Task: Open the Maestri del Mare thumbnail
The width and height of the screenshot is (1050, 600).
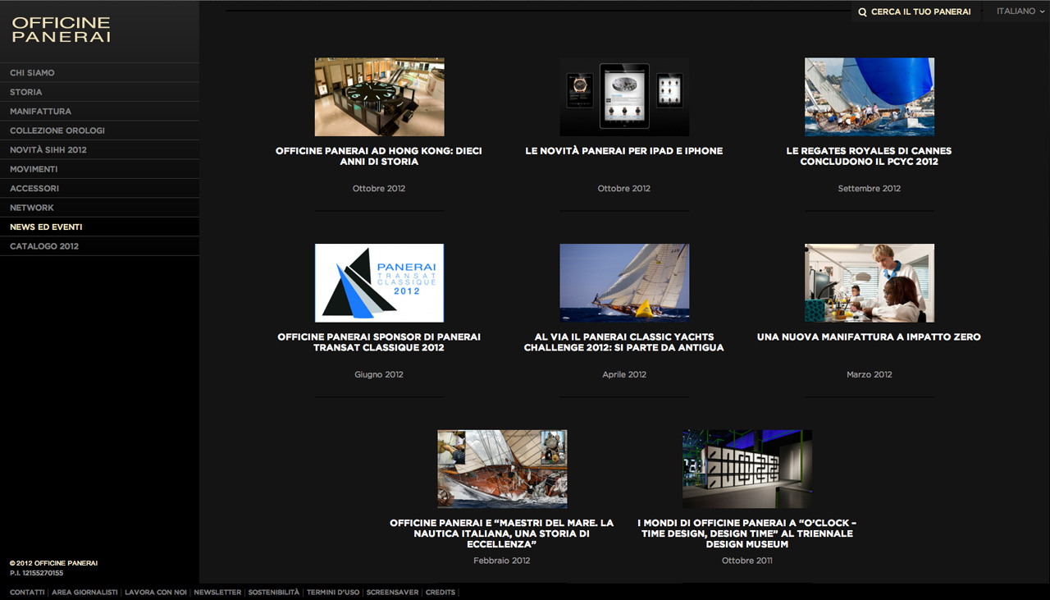Action: coord(502,469)
